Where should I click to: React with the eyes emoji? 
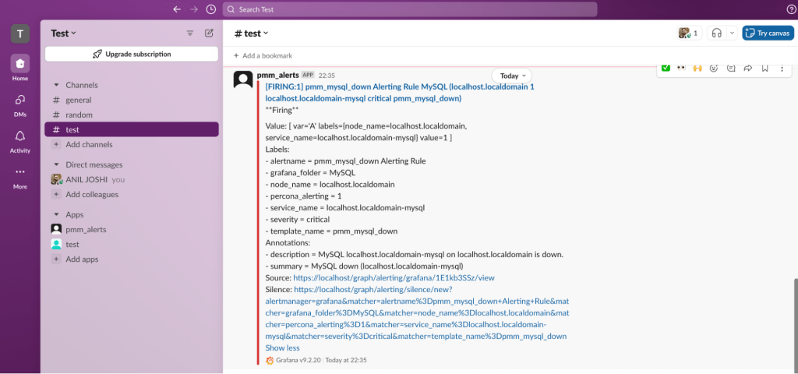coord(681,68)
